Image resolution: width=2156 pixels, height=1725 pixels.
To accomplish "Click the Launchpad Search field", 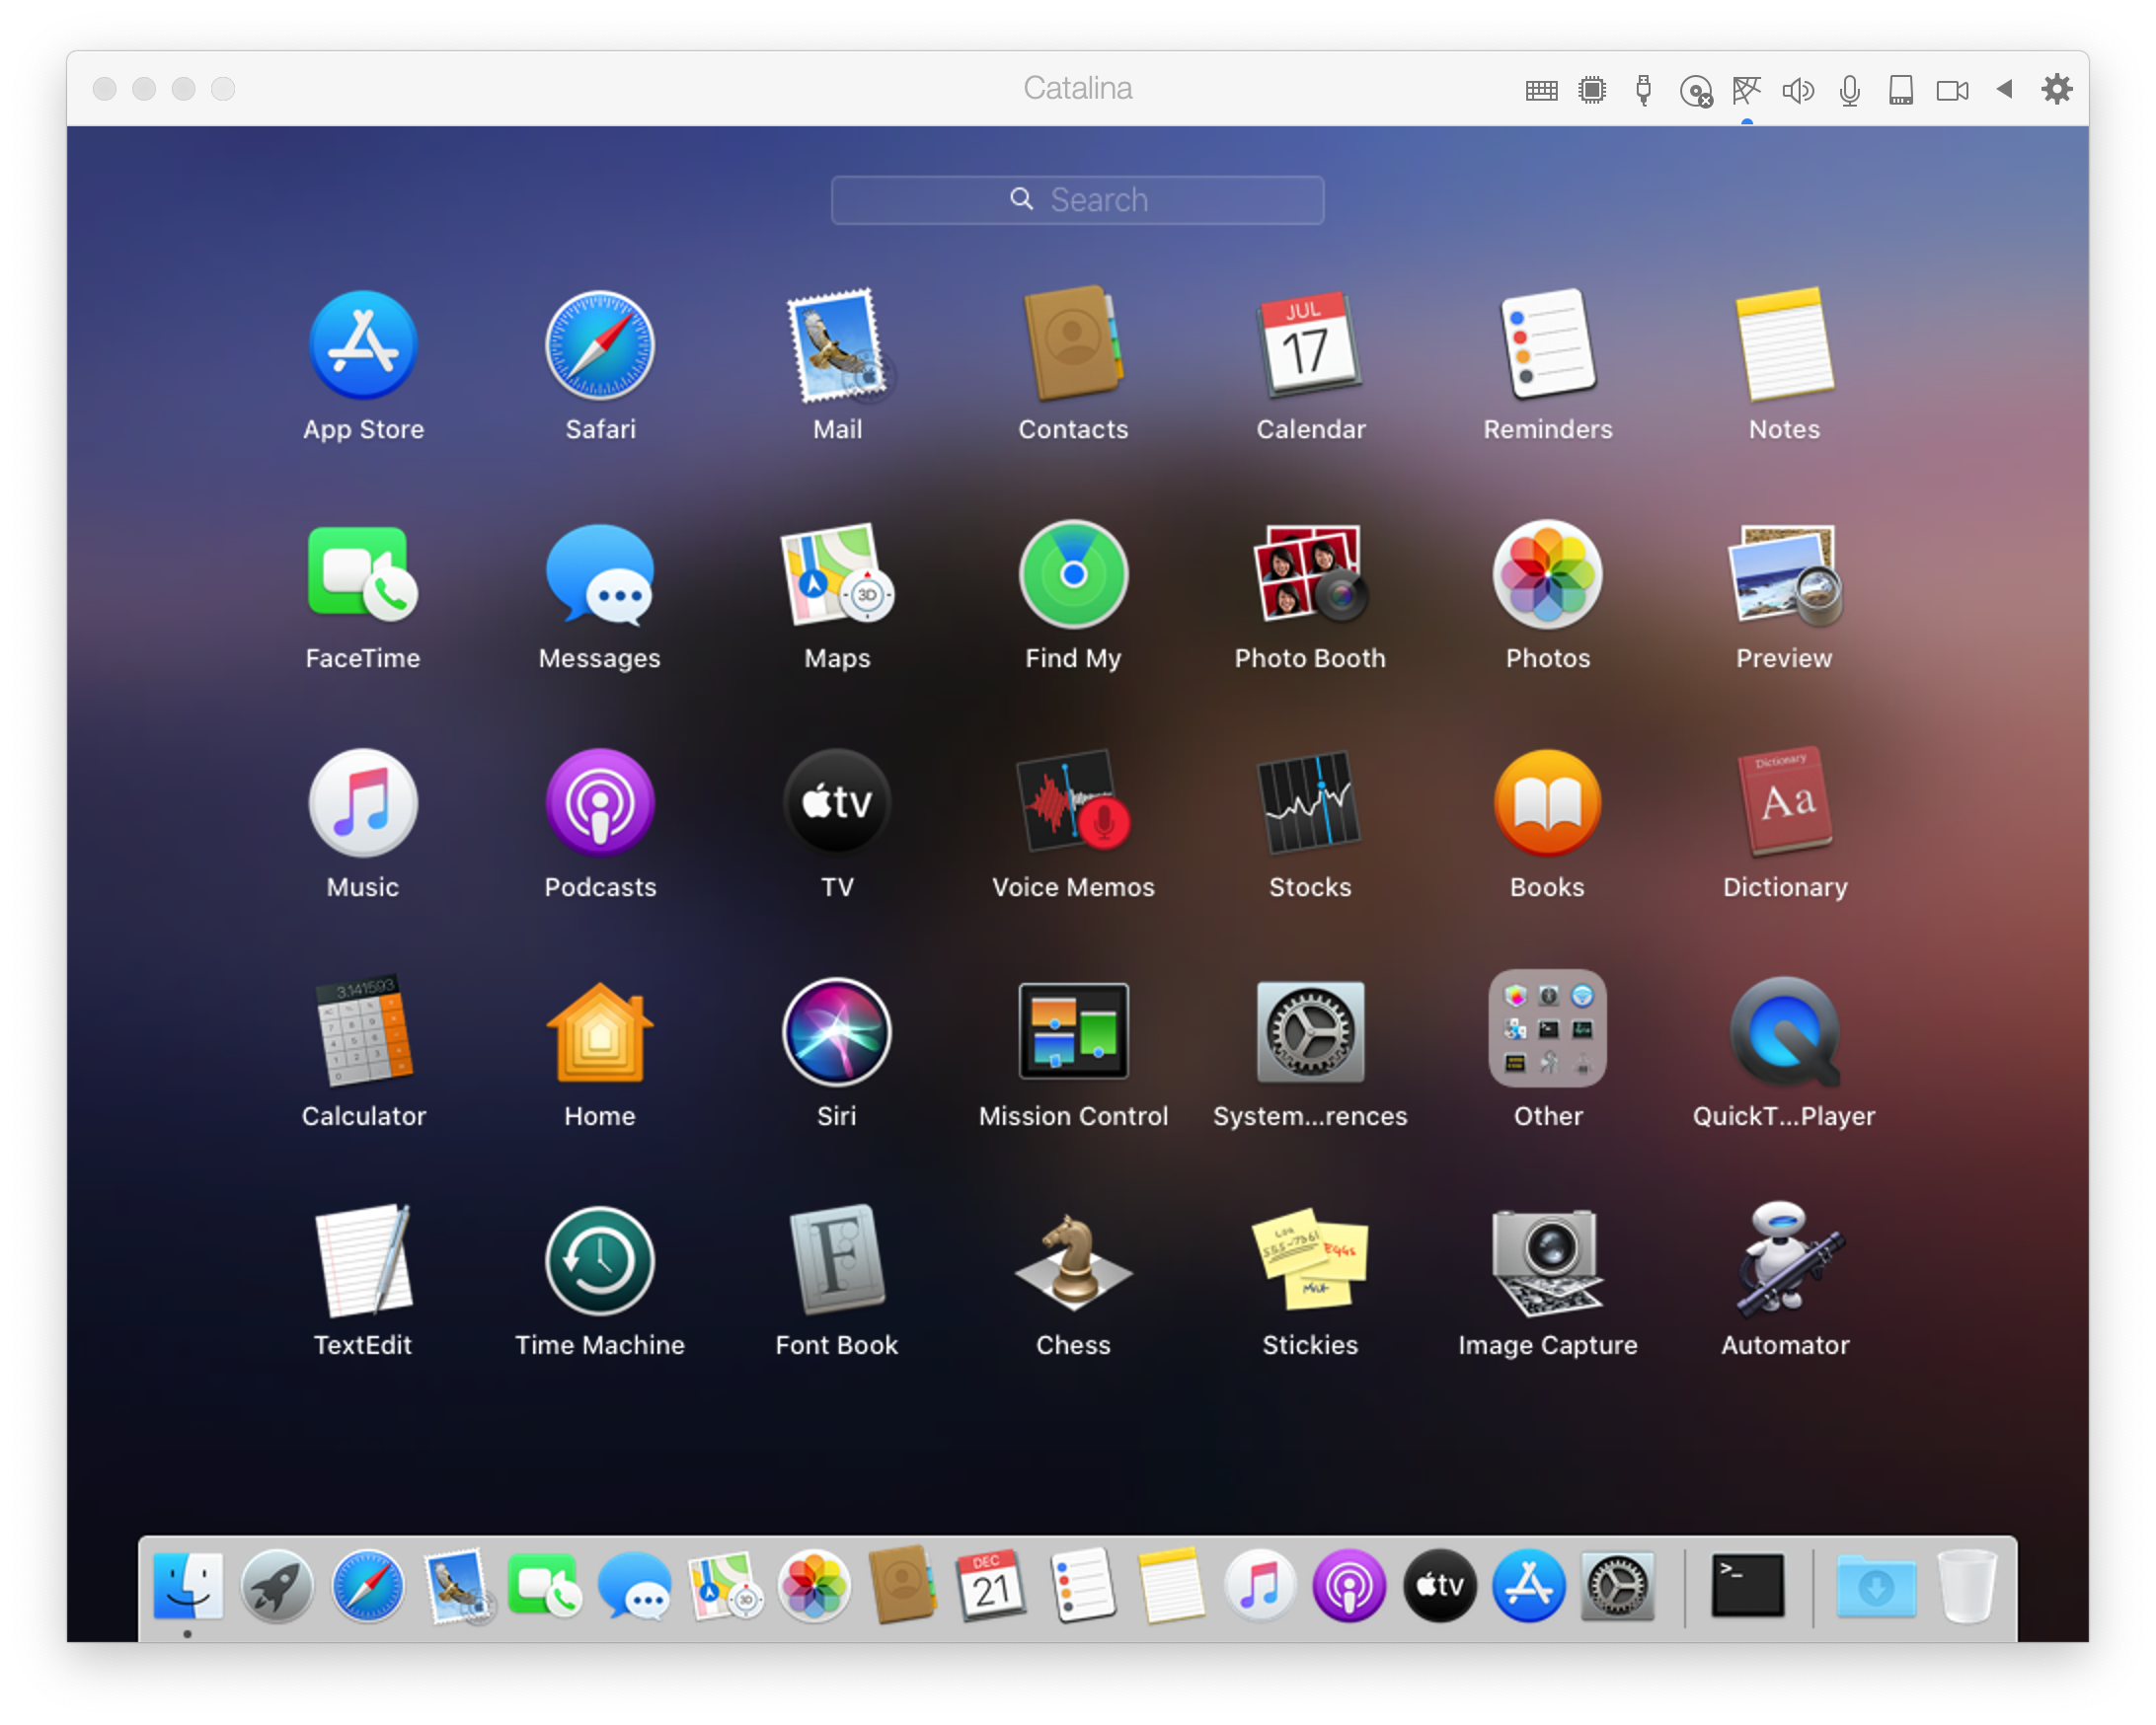I will click(x=1077, y=200).
